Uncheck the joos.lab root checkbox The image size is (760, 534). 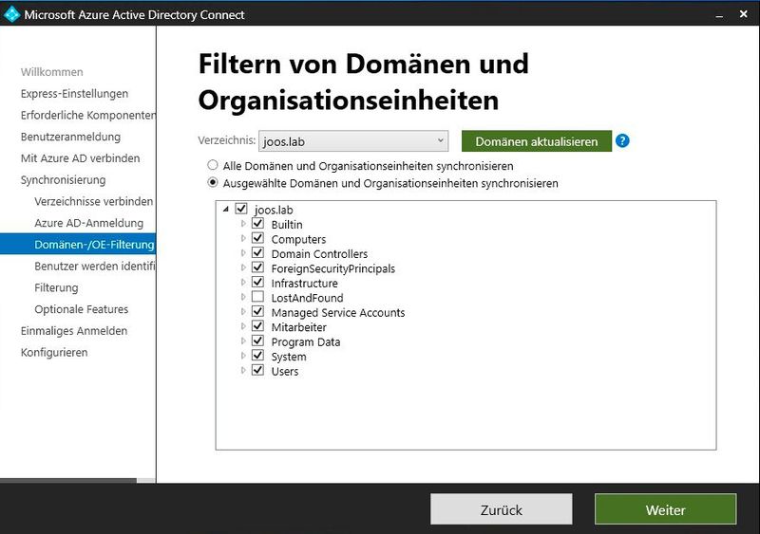pyautogui.click(x=241, y=209)
